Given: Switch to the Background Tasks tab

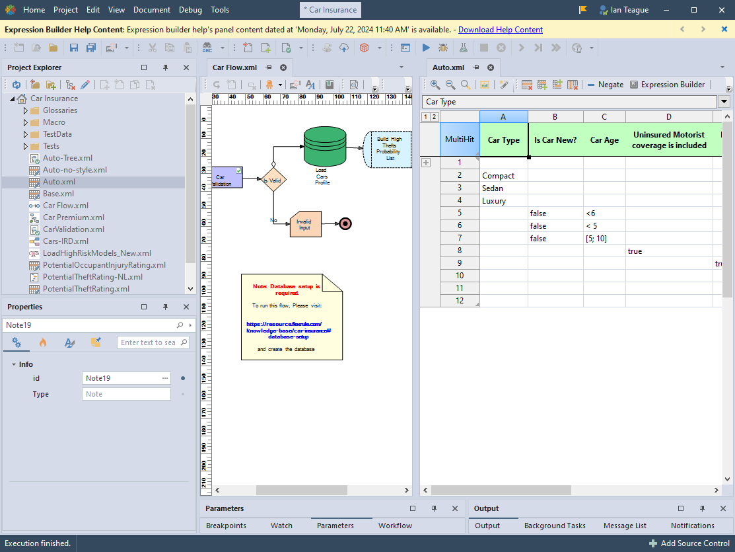Looking at the screenshot, I should click(x=555, y=526).
